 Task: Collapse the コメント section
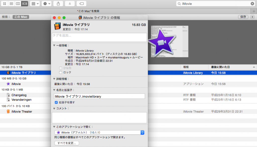tap(54, 108)
